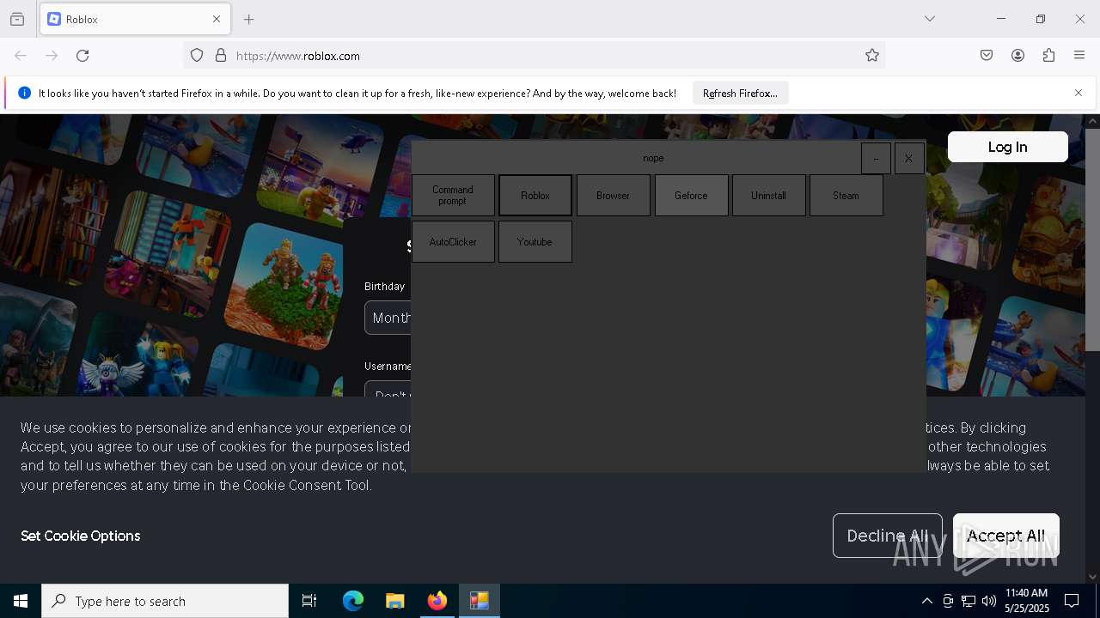Open the Firefox hamburger menu
Image resolution: width=1100 pixels, height=618 pixels.
pos(1079,56)
